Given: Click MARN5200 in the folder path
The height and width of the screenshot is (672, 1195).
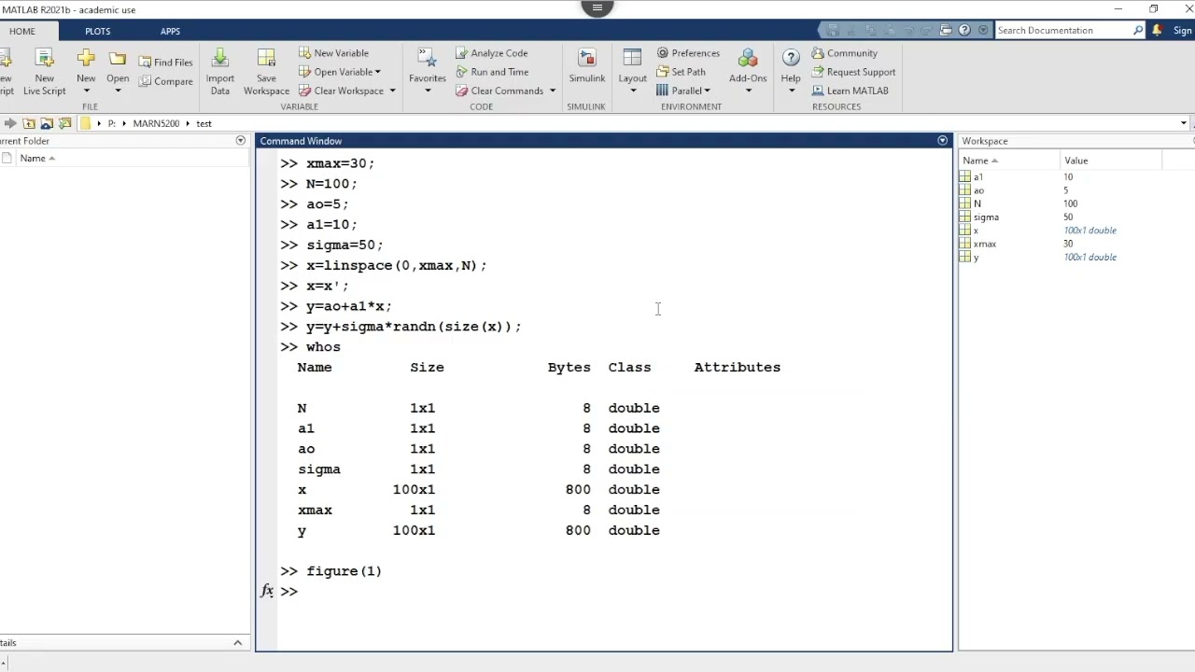Looking at the screenshot, I should point(156,123).
